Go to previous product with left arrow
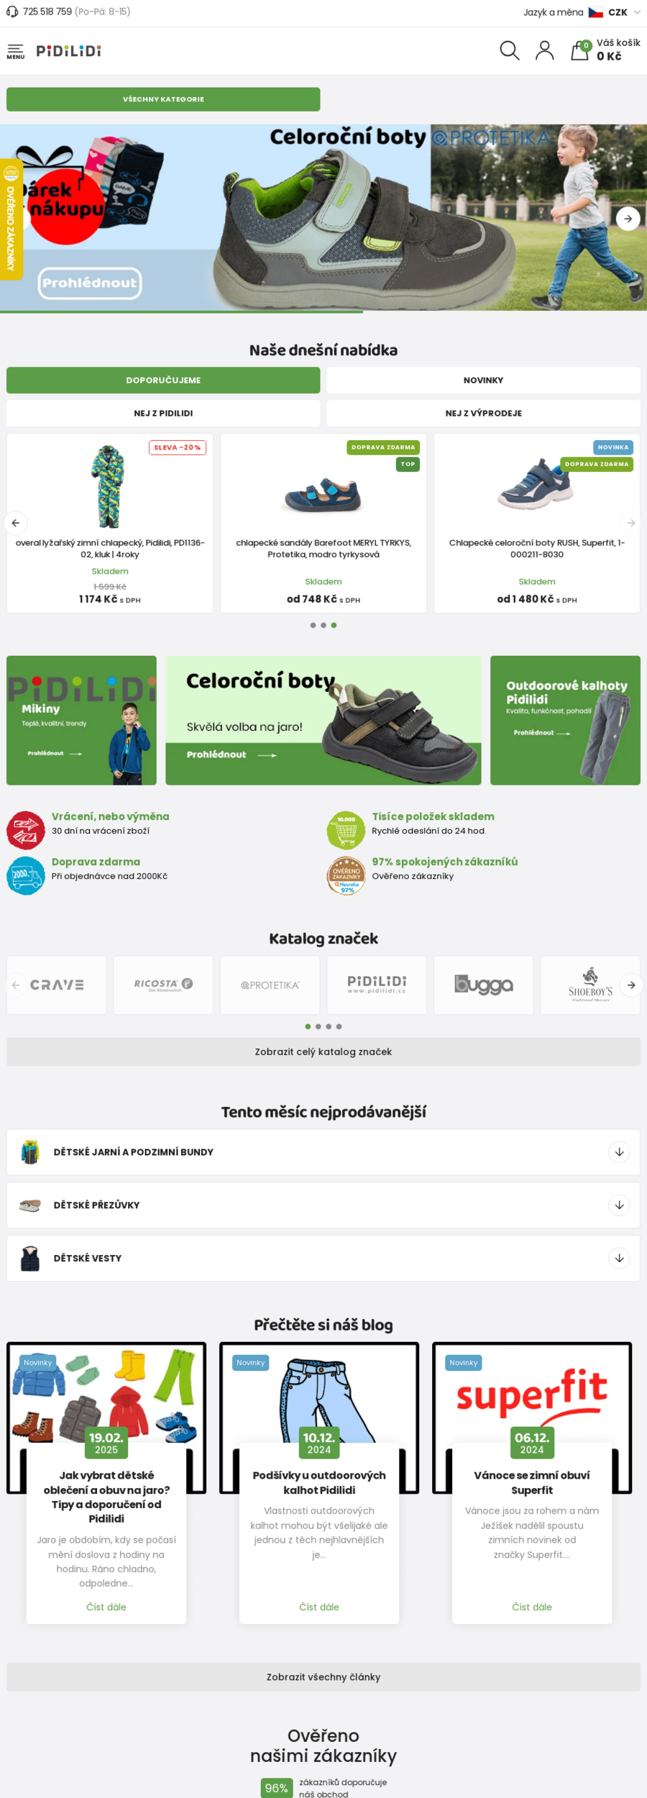The width and height of the screenshot is (647, 1798). point(16,523)
